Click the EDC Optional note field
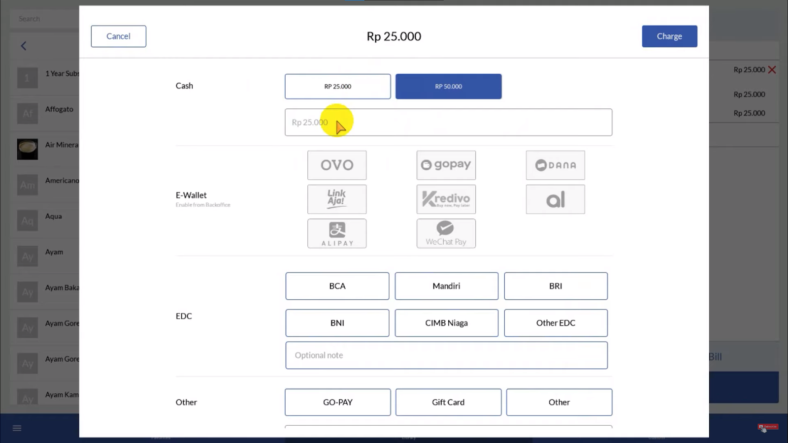The width and height of the screenshot is (788, 443). click(447, 355)
